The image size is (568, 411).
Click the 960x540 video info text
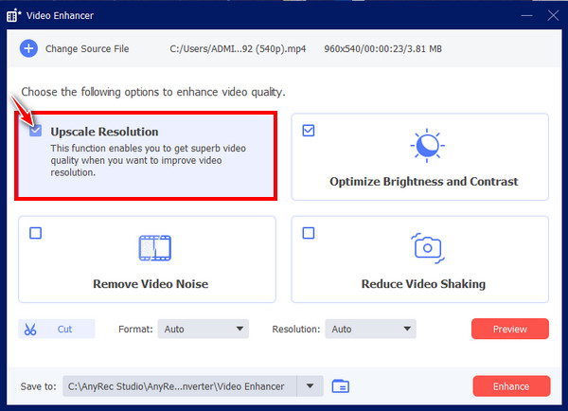tap(382, 49)
